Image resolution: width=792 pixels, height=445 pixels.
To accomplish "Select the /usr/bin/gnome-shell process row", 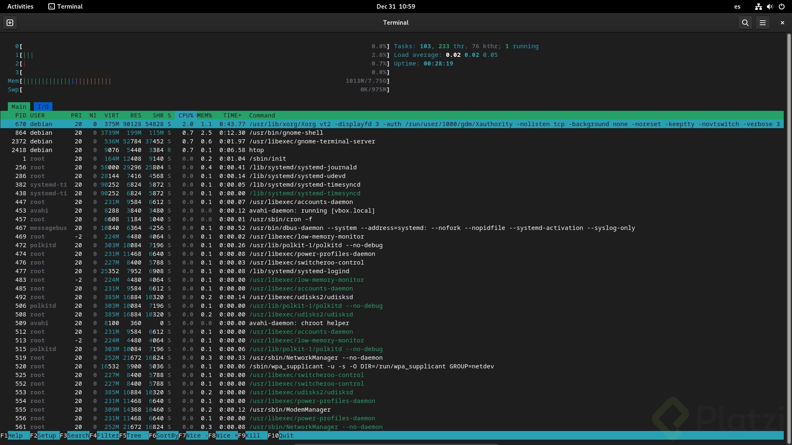I will (392, 133).
